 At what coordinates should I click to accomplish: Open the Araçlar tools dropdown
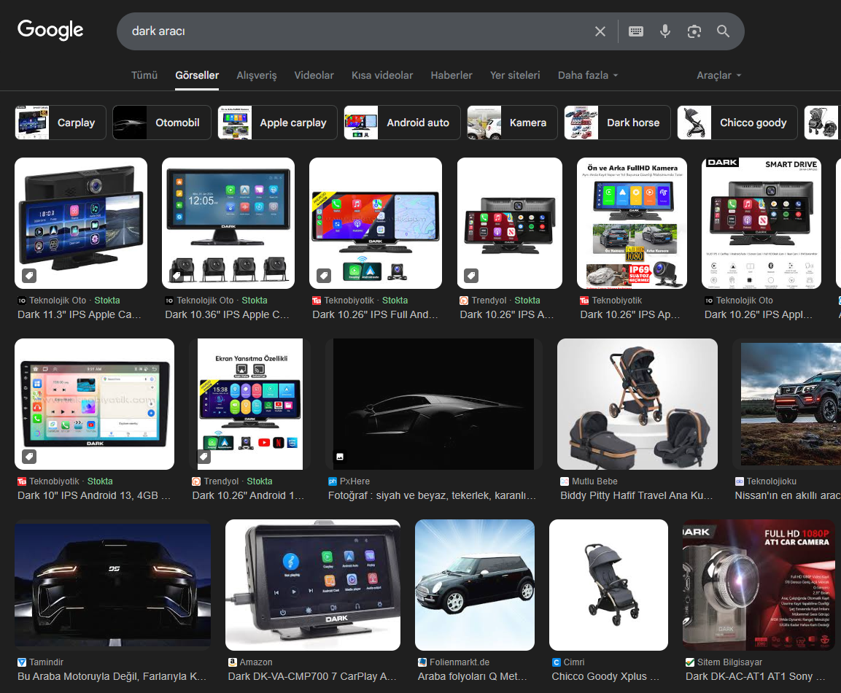coord(718,76)
